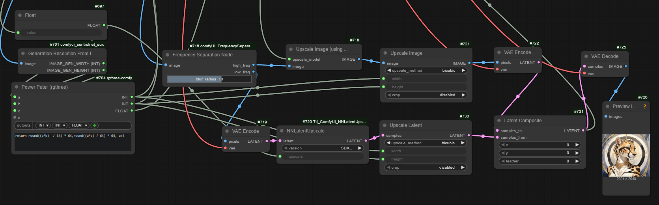Click the value input port on Float node
The width and height of the screenshot is (659, 205).
pos(18,33)
